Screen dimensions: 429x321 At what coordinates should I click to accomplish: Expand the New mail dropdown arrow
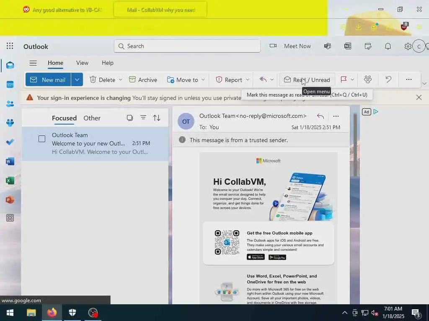[77, 80]
